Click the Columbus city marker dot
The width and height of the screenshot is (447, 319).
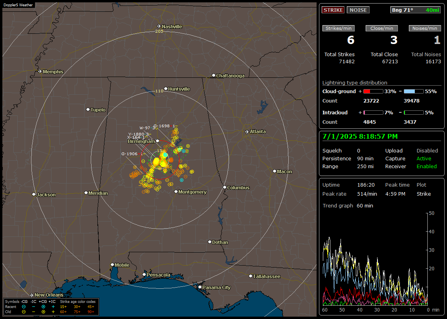click(x=225, y=187)
